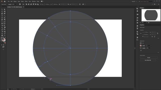Click the Search Adobe Stock field
This screenshot has height=90, width=161.
pos(145,1)
